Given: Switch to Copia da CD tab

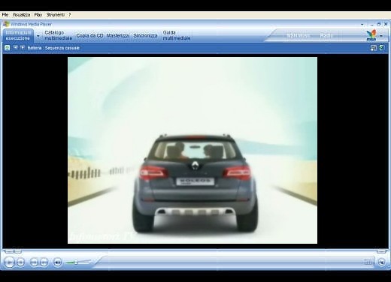Looking at the screenshot, I should pos(89,36).
